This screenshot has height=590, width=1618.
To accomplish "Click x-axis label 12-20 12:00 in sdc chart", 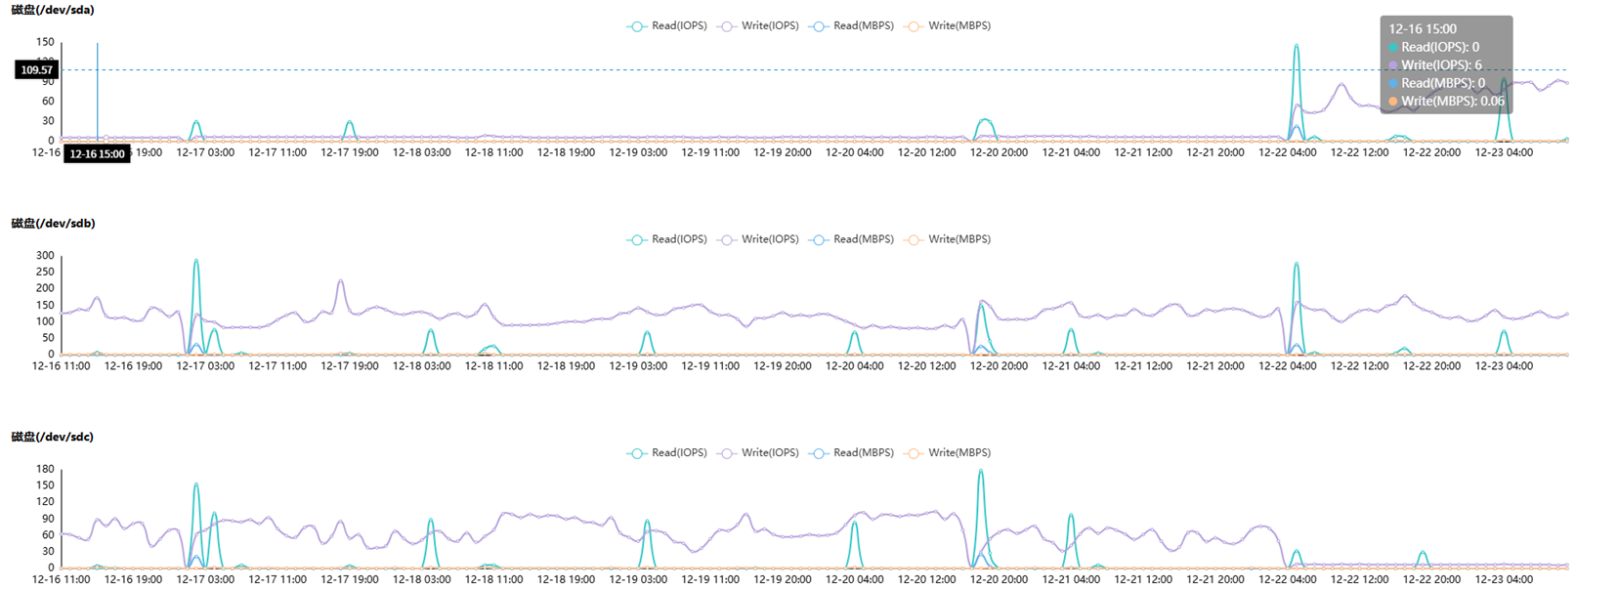I will click(926, 580).
